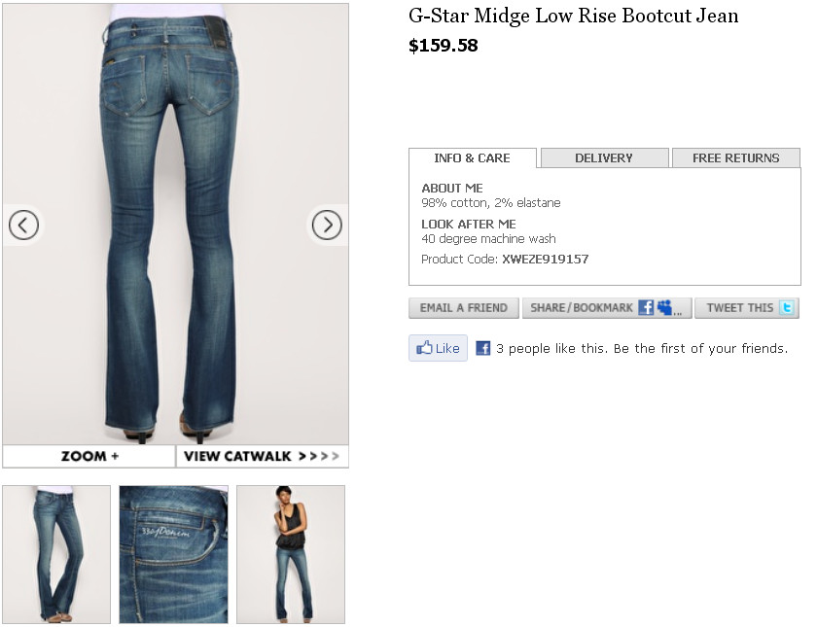Open the Free Returns tab
817x627 pixels.
point(735,157)
